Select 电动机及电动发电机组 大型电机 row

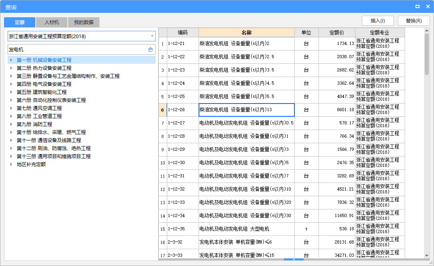[247, 229]
